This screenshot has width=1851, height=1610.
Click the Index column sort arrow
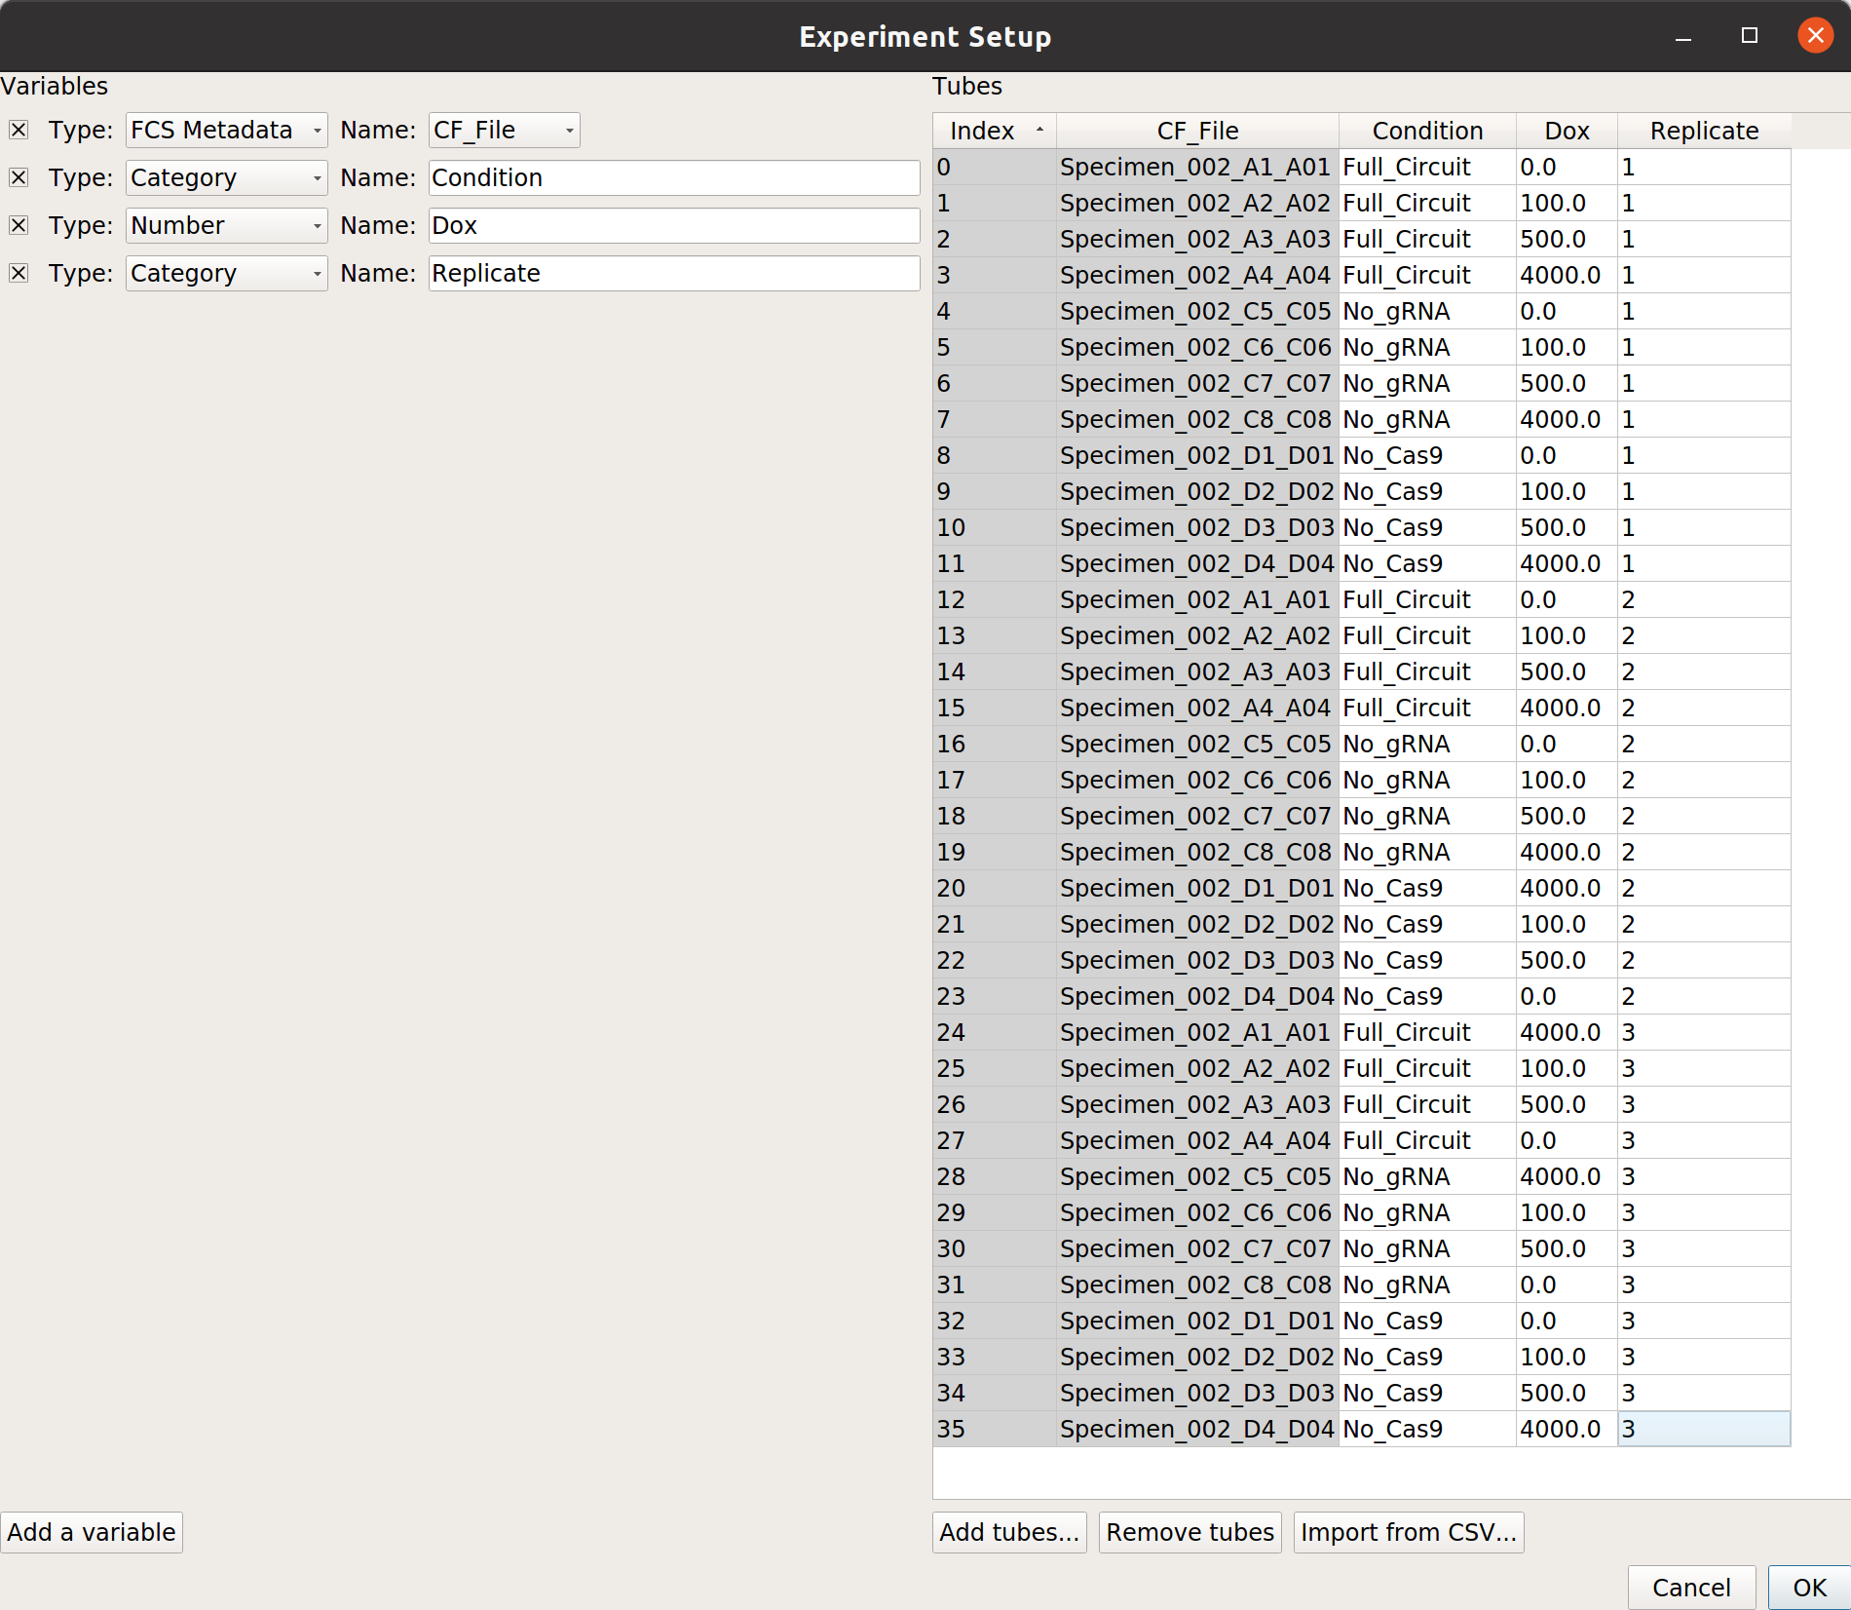pyautogui.click(x=1039, y=130)
